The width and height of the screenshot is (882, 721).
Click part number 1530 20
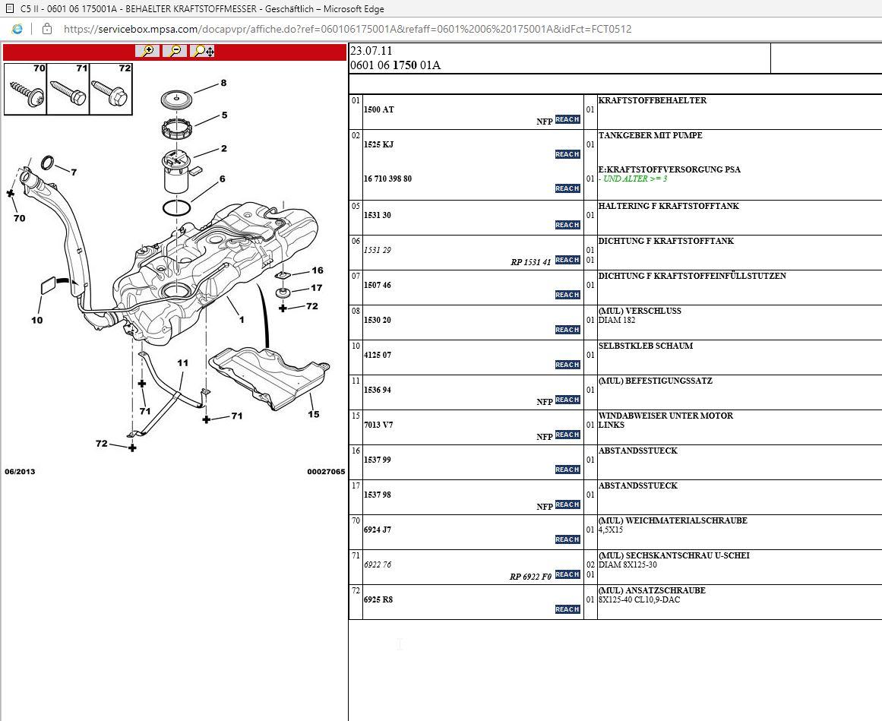[x=378, y=320]
